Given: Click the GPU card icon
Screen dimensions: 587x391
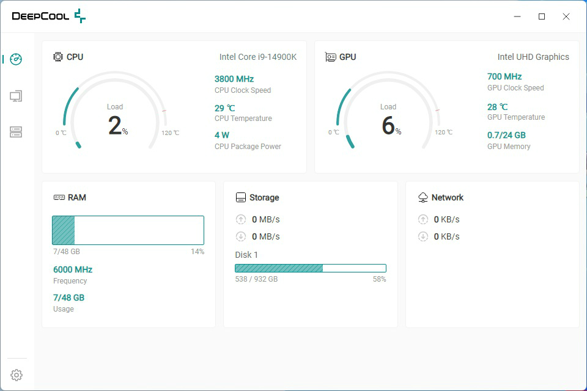Looking at the screenshot, I should coord(331,57).
